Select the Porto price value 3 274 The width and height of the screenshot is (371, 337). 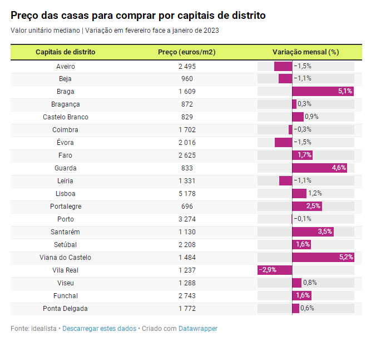pyautogui.click(x=187, y=219)
